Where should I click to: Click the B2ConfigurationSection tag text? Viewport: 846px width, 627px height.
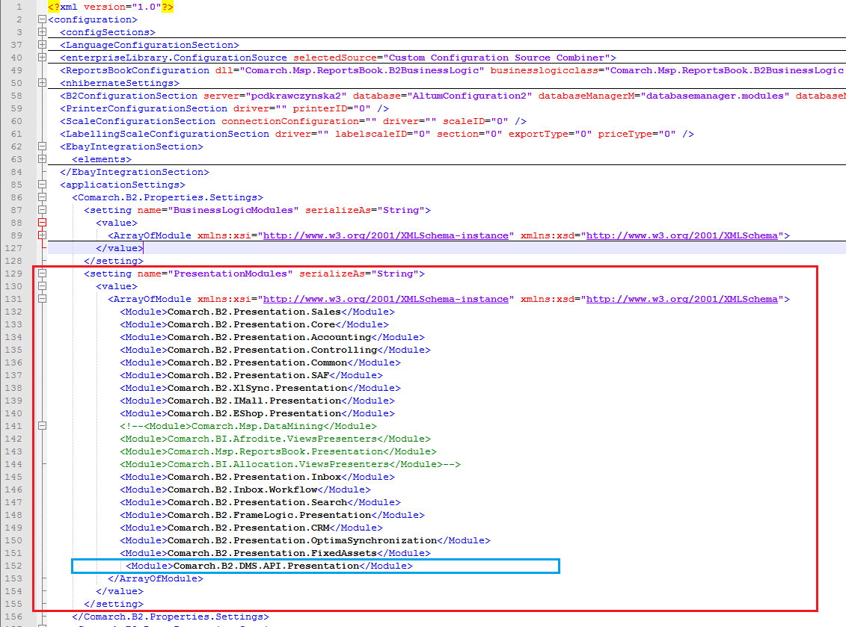[x=129, y=96]
